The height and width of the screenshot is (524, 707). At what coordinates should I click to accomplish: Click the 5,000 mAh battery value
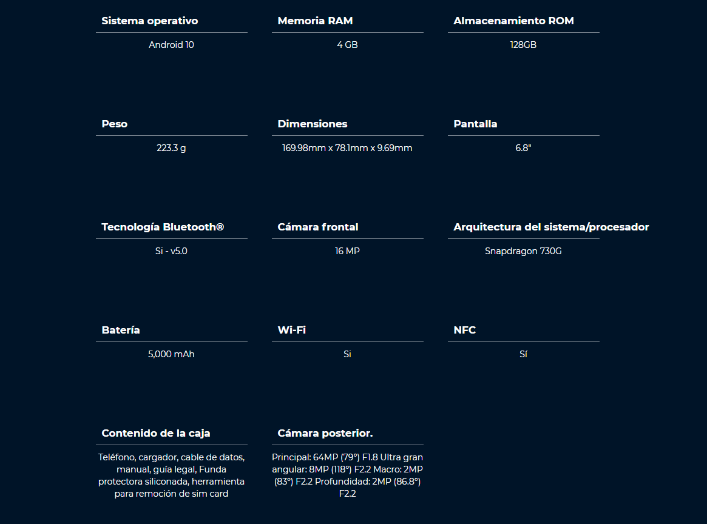click(171, 354)
